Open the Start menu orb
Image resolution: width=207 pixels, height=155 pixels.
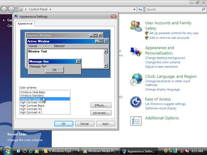click(8, 151)
